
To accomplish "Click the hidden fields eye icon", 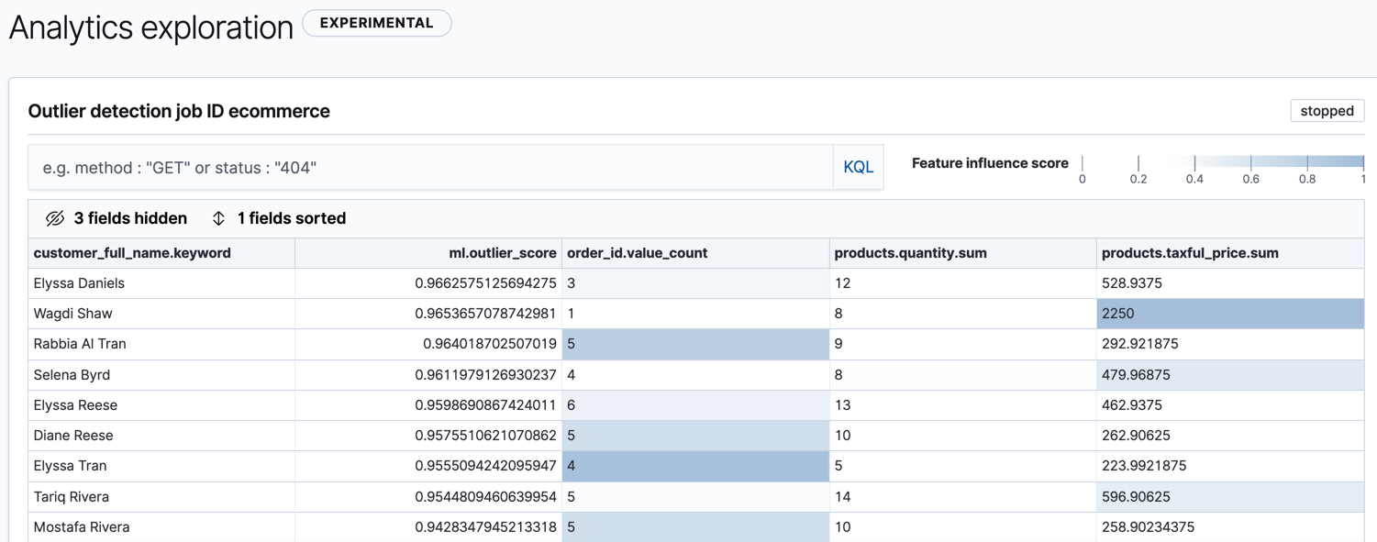I will pyautogui.click(x=55, y=218).
